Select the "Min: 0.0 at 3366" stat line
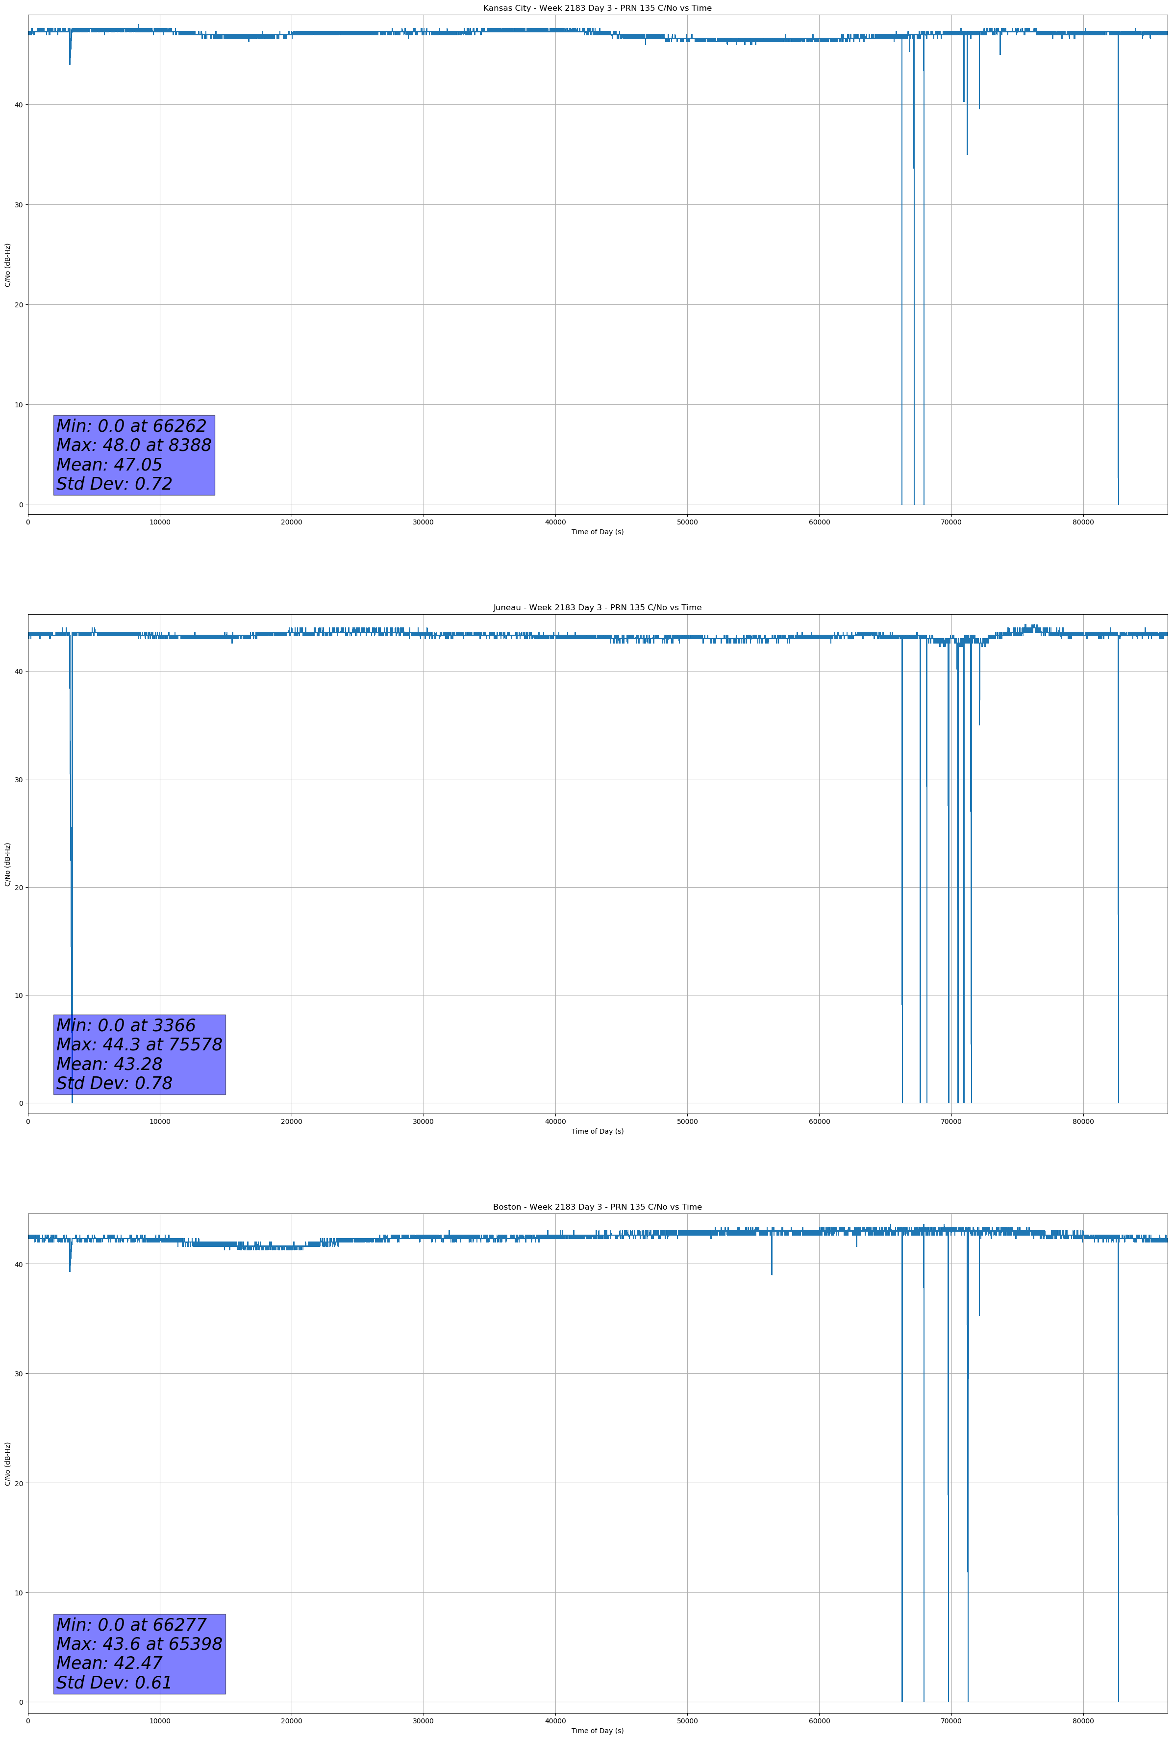1174x1739 pixels. [125, 1025]
